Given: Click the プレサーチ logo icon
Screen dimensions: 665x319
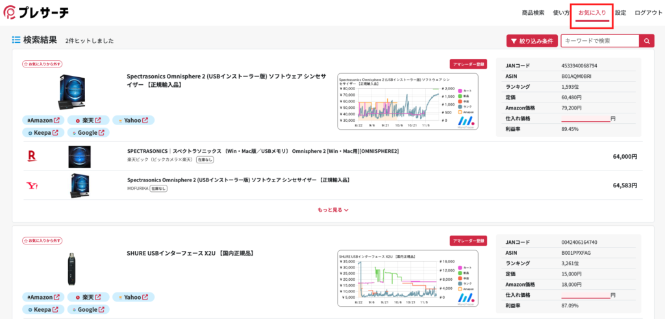Looking at the screenshot, I should coord(11,13).
